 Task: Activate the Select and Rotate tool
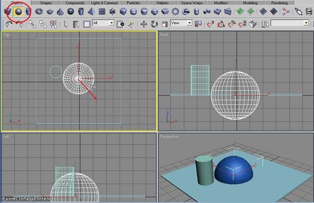click(x=154, y=24)
